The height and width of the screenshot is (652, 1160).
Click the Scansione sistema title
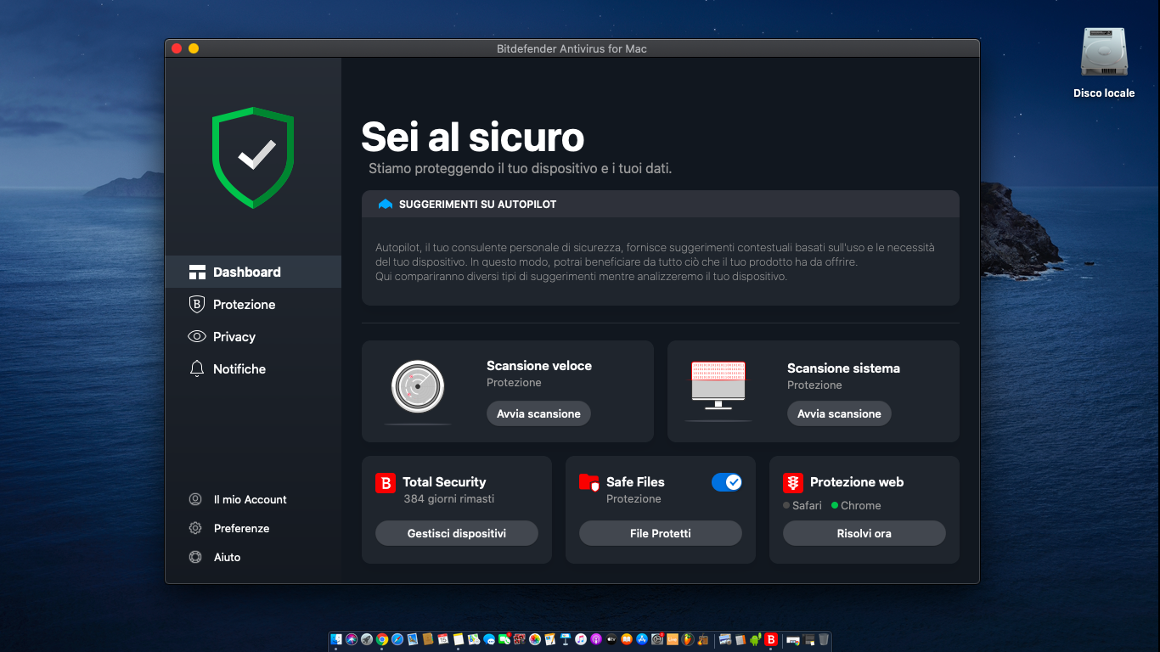pyautogui.click(x=843, y=368)
